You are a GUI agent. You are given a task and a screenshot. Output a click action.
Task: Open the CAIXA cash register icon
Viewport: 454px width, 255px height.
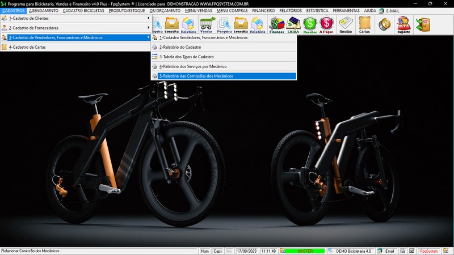pos(293,25)
